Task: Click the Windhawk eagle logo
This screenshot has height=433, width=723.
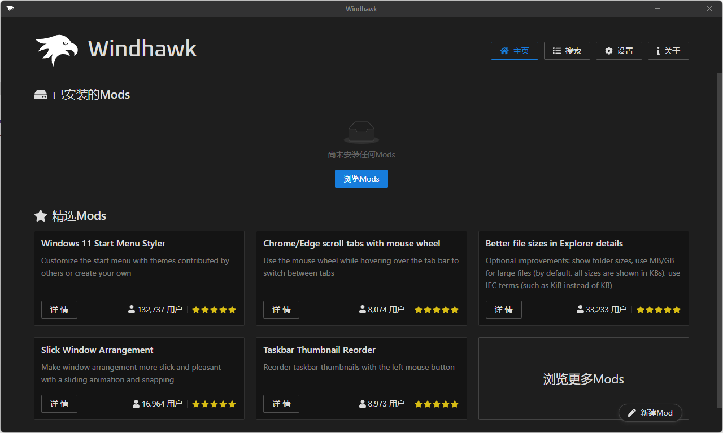Action: [56, 50]
